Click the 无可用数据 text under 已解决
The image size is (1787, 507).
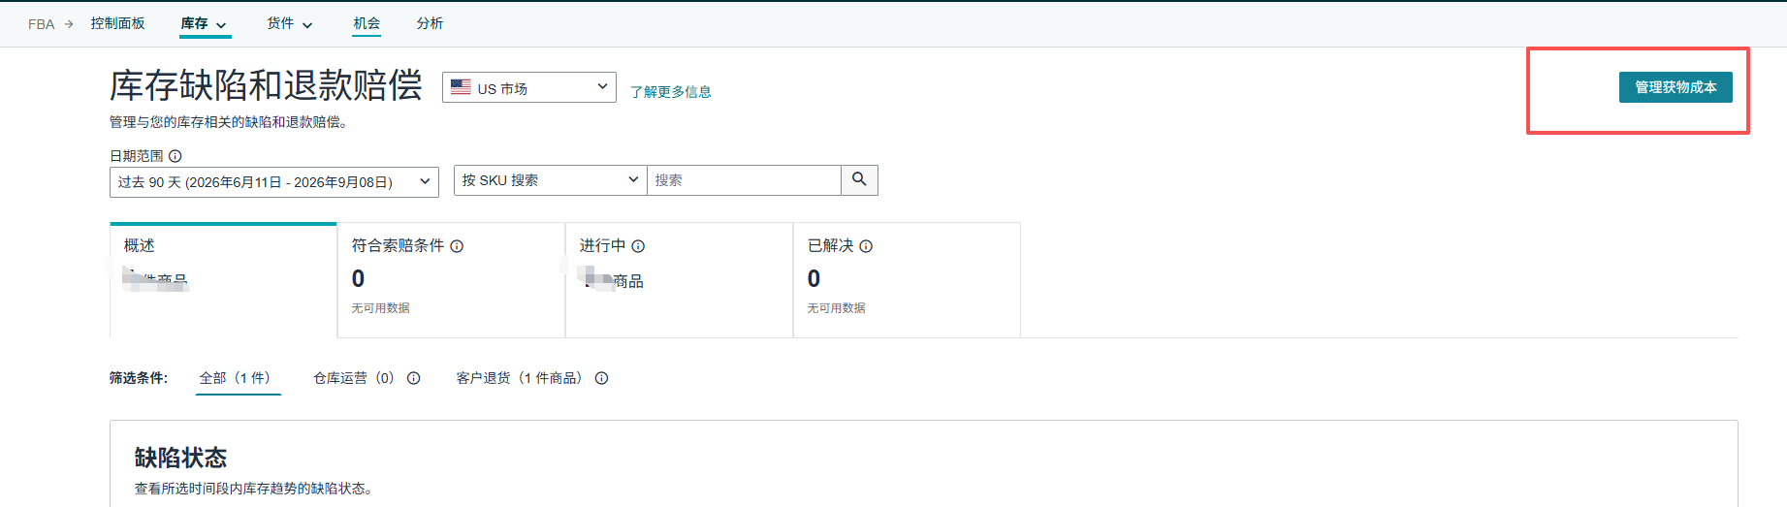point(836,308)
